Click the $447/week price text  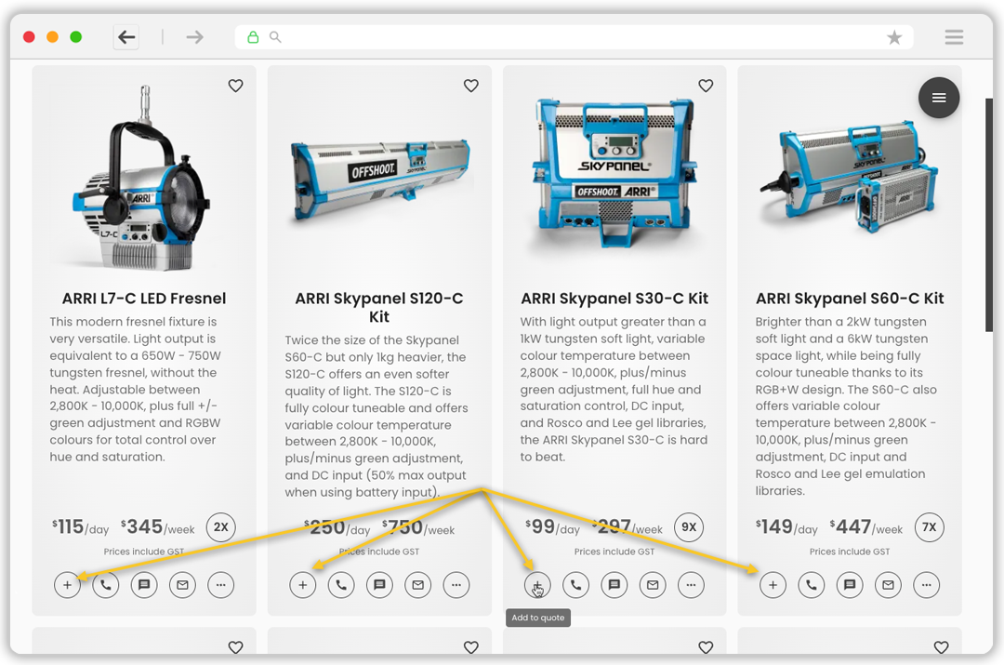point(866,528)
